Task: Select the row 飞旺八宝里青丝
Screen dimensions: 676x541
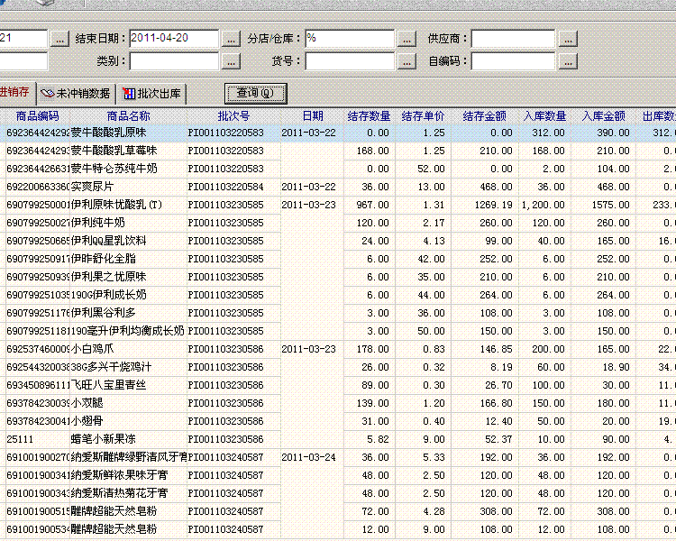Action: (338, 385)
